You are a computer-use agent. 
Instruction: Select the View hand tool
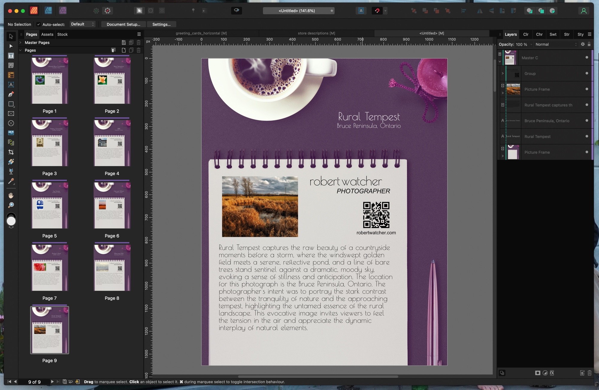11,195
